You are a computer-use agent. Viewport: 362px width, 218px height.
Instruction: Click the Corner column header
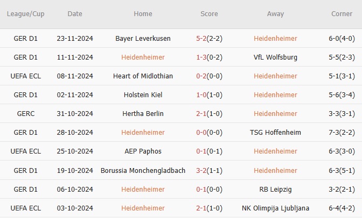(x=342, y=14)
